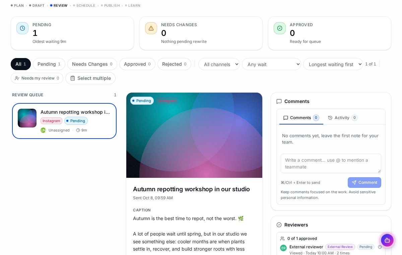Click the Pending clock icon in stats card
402x255 pixels.
click(x=22, y=28)
